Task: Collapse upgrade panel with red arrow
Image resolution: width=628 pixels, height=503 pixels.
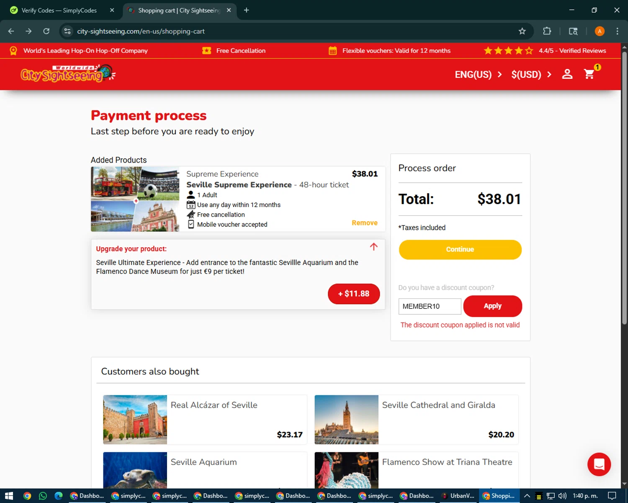Action: click(x=374, y=246)
